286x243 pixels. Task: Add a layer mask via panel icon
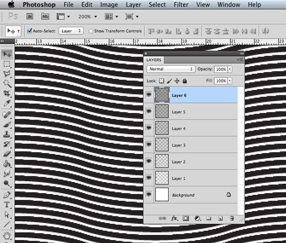(x=186, y=218)
